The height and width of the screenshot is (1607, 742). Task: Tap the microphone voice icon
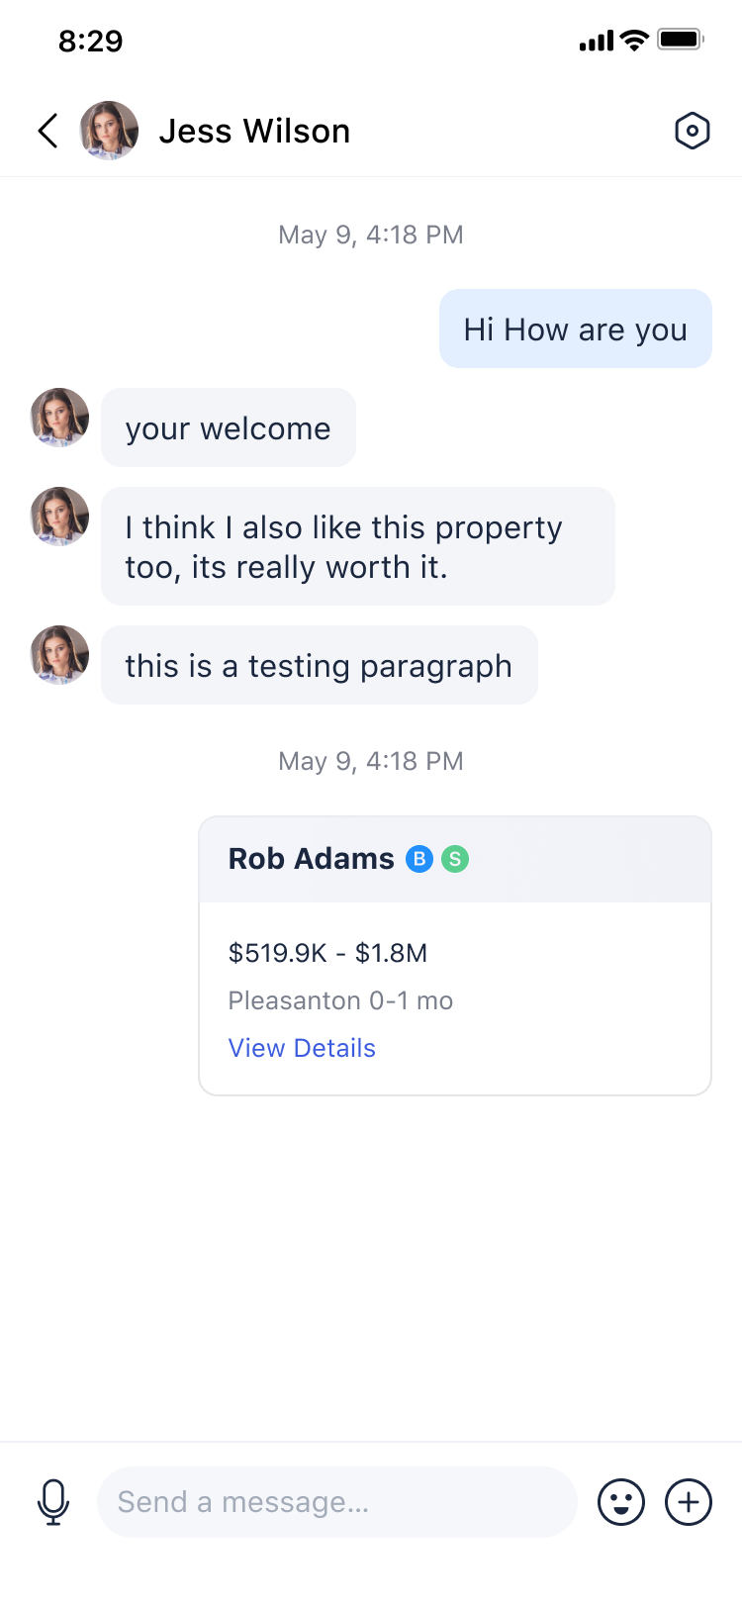coord(53,1501)
